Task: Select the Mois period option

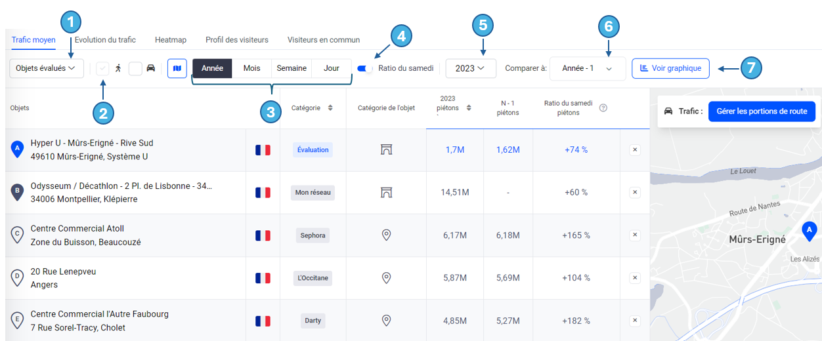Action: point(251,68)
